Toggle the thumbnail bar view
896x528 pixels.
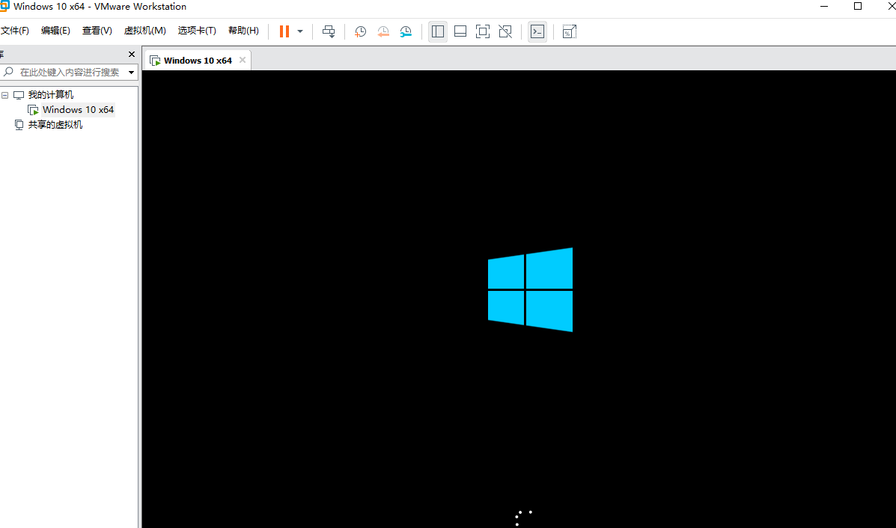pyautogui.click(x=460, y=31)
